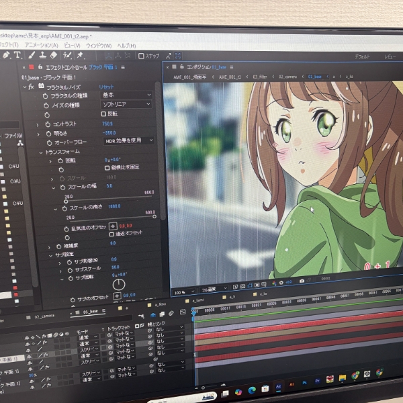Click the reset exposure icon under the viewer
The image size is (403, 403).
pyautogui.click(x=281, y=283)
